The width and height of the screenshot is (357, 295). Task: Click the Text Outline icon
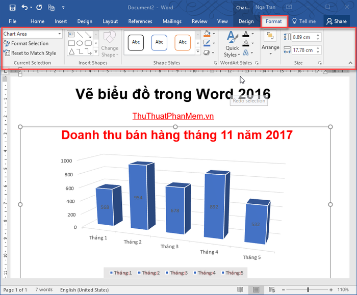(246, 43)
